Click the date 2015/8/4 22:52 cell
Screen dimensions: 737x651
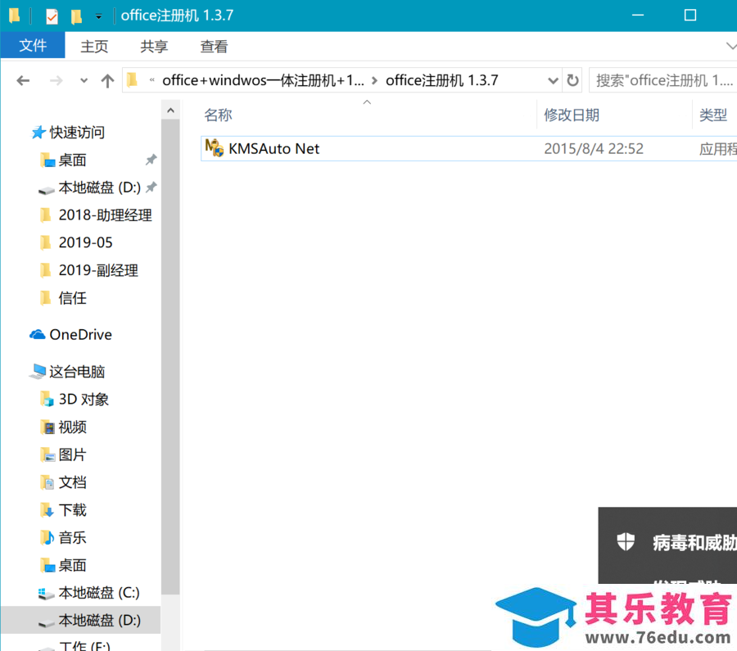pyautogui.click(x=594, y=149)
